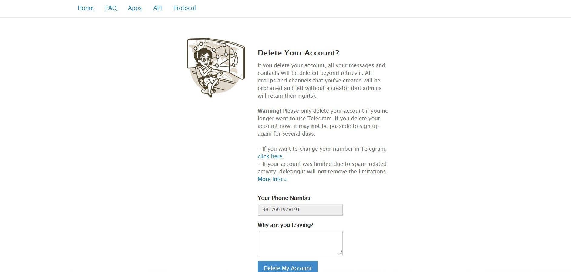View the Protocol page
571x272 pixels.
point(184,8)
